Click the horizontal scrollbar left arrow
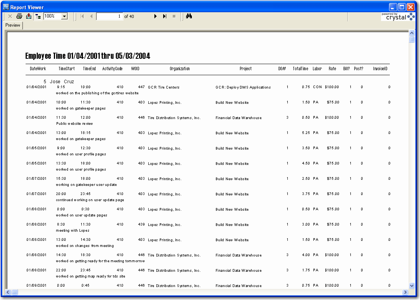Viewport: 420px width, 300px height. coord(8,292)
